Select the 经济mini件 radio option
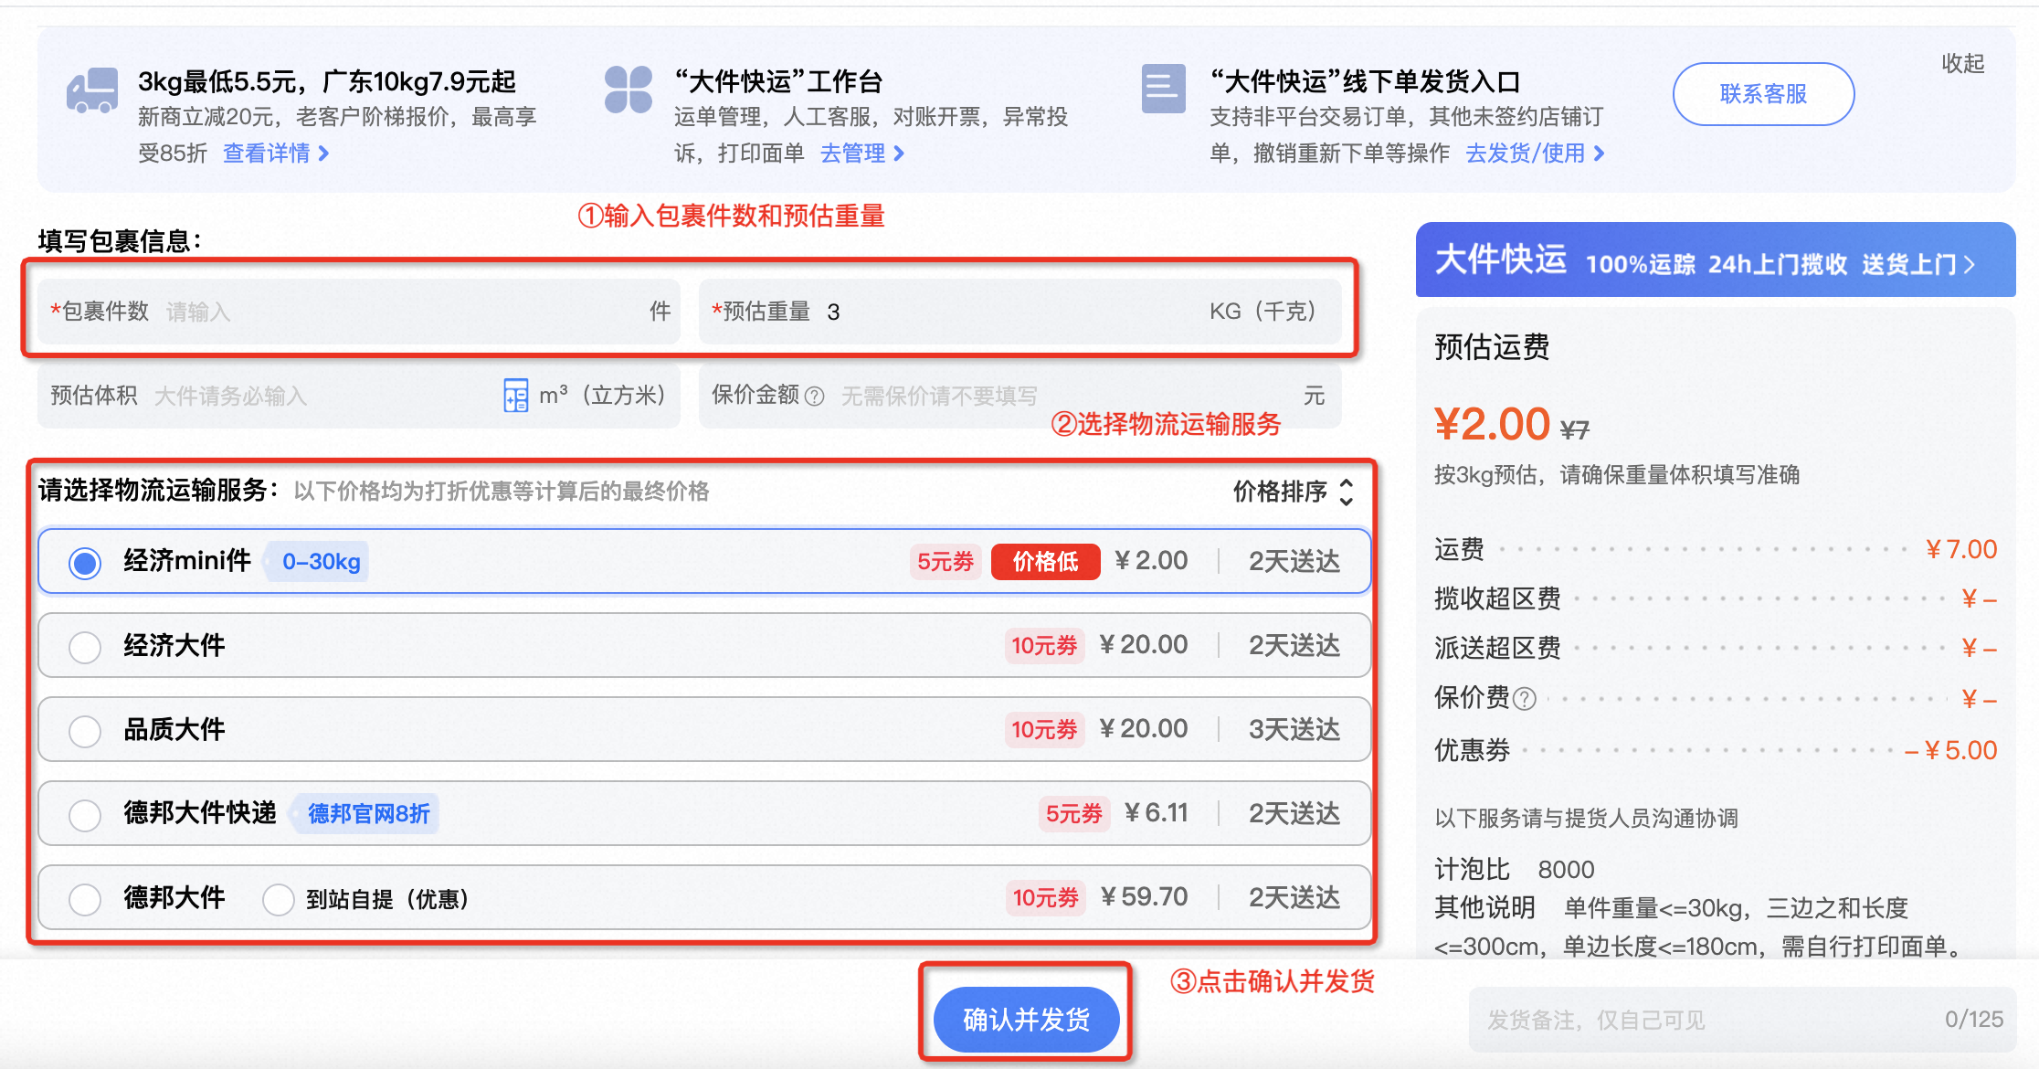Viewport: 2039px width, 1069px height. pos(85,563)
